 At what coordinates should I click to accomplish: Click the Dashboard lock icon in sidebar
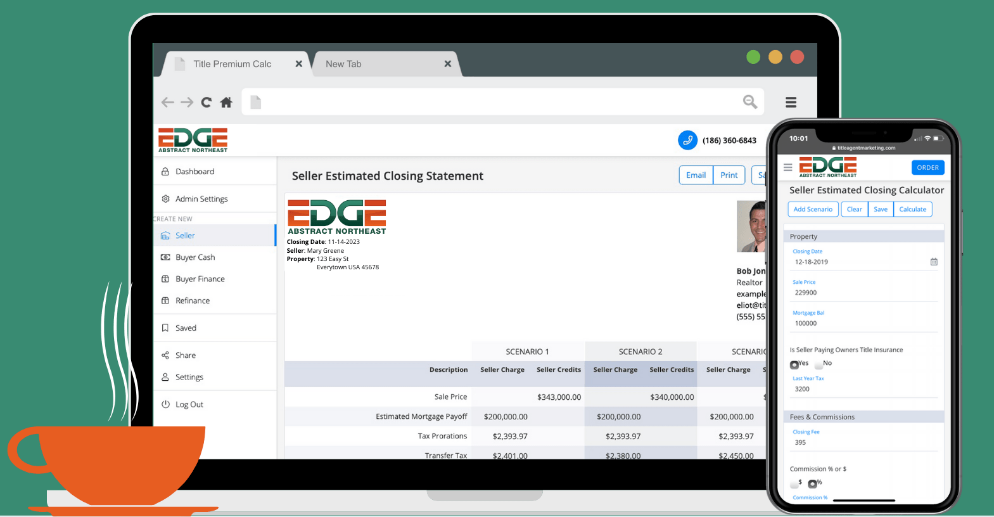(x=165, y=172)
